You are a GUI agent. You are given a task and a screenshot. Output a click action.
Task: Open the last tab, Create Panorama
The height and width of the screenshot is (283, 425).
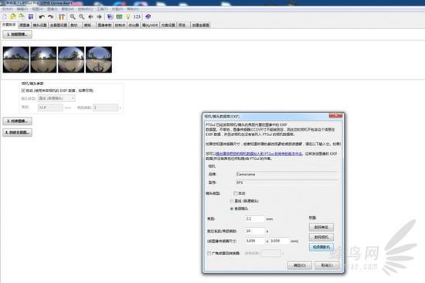click(201, 26)
